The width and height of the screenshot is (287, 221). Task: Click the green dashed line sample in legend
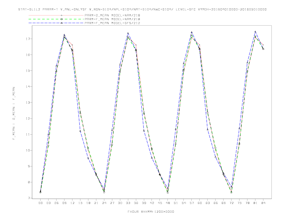pos(56,19)
